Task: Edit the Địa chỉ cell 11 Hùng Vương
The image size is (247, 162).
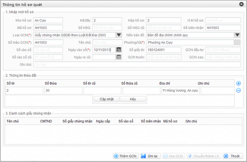Action: [x=181, y=91]
